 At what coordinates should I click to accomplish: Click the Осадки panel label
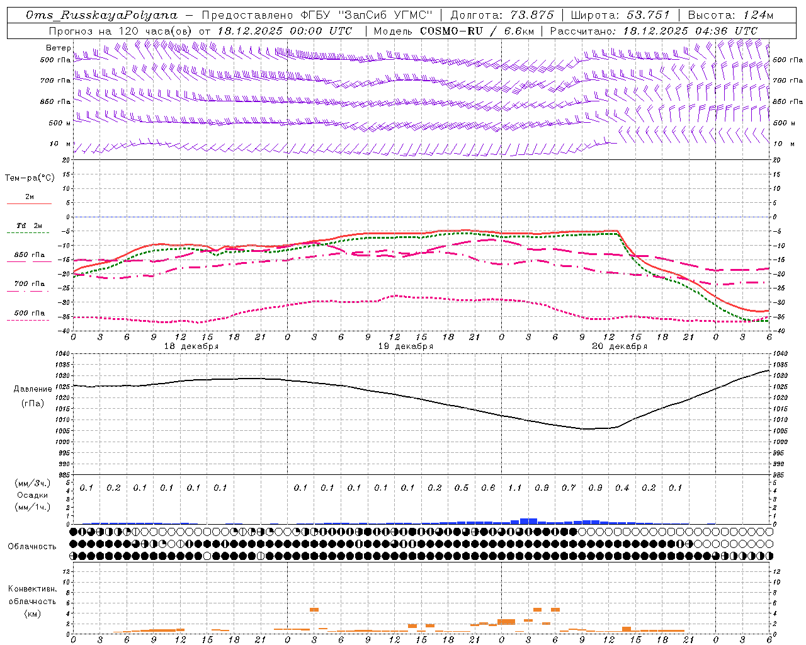pos(33,495)
